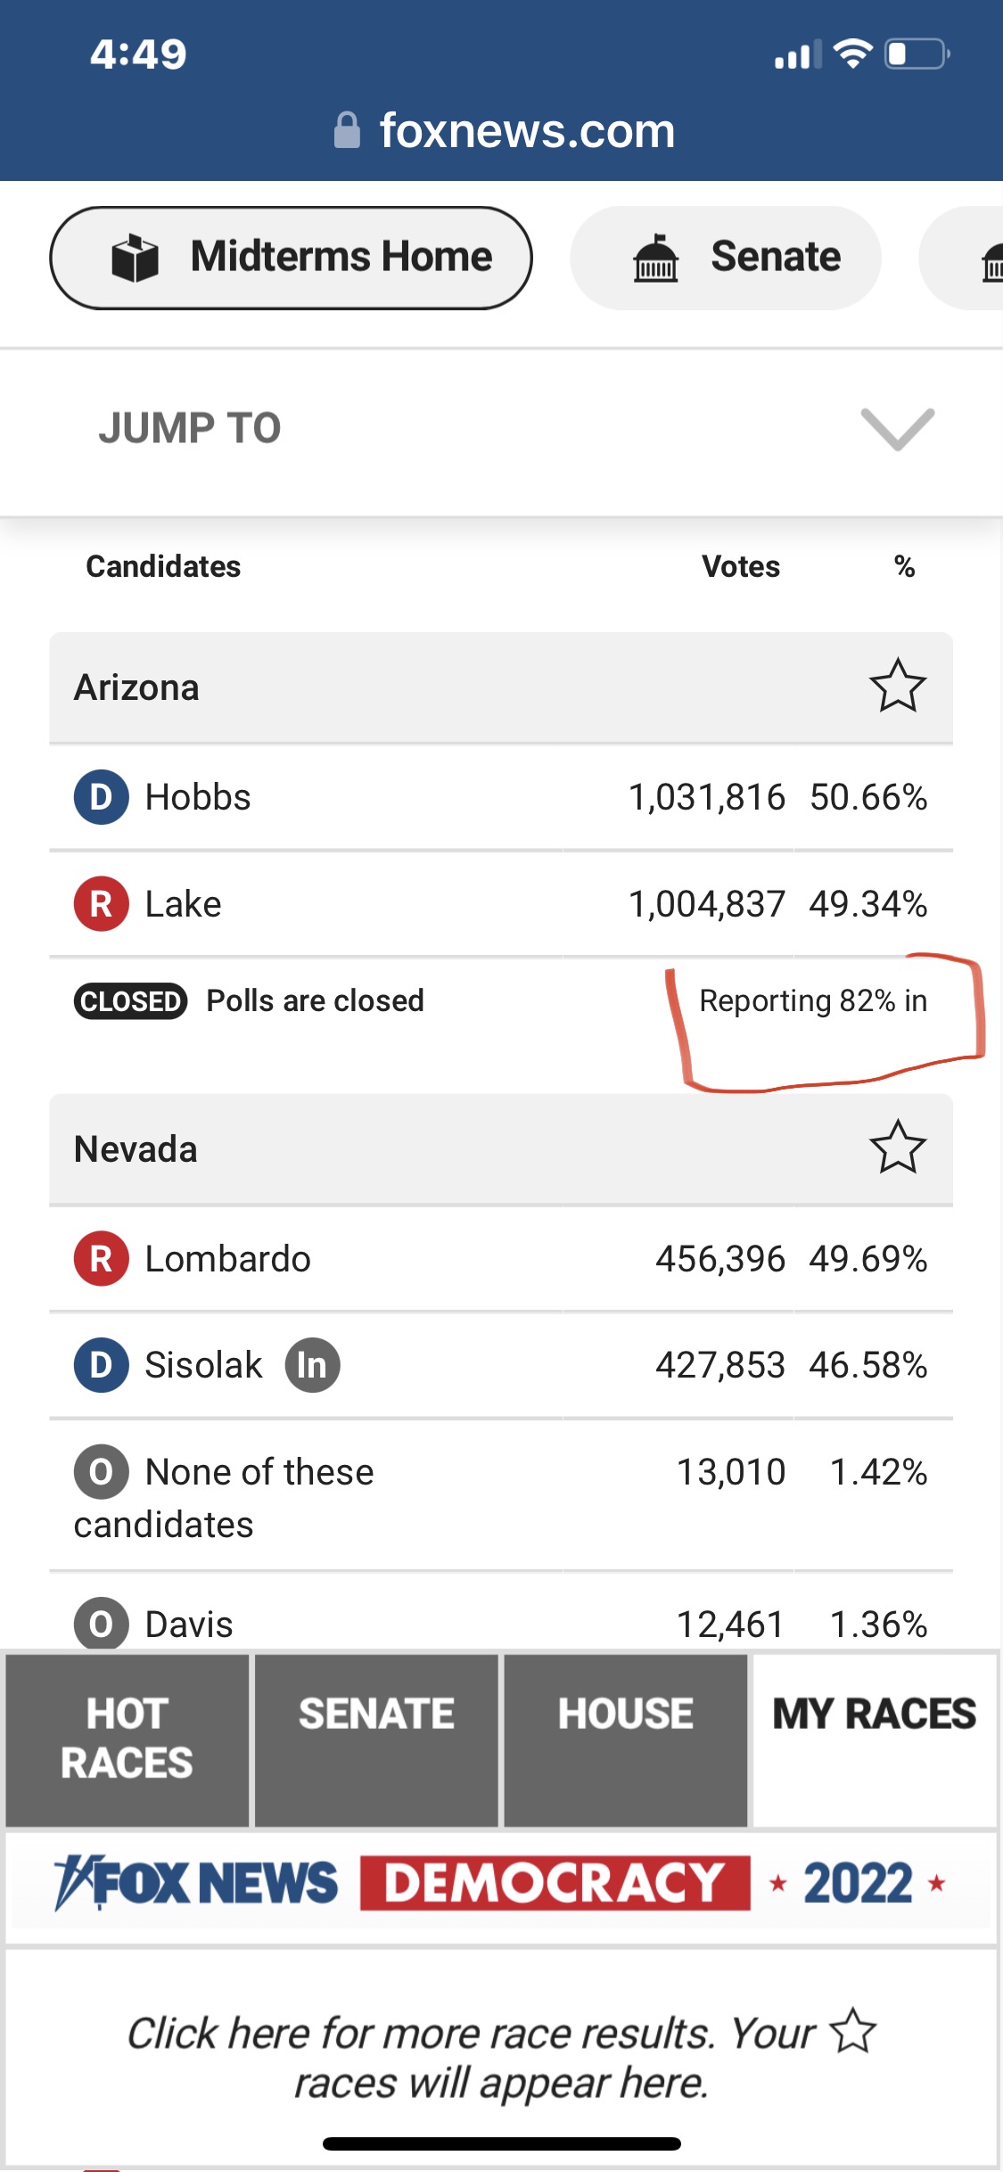Open the JUMP TO section selector
Screen dimensions: 1003x2172
(501, 429)
